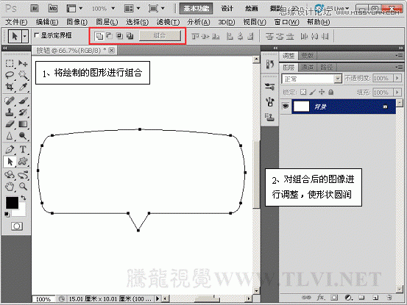This screenshot has width=407, height=305.
Task: Enable the Show Bounding Box checkbox
Action: (x=37, y=35)
